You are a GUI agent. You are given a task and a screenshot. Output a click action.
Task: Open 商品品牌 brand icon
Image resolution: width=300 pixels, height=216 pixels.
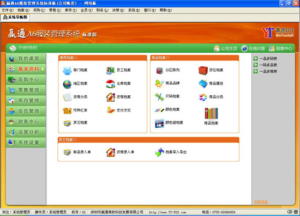point(159,84)
